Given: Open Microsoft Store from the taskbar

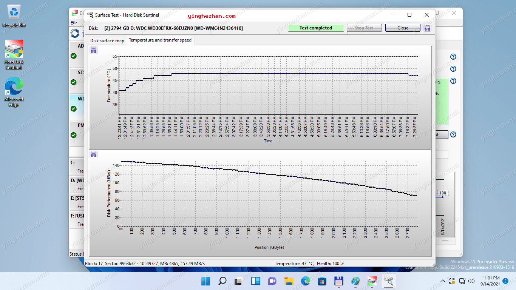Looking at the screenshot, I should 322,281.
